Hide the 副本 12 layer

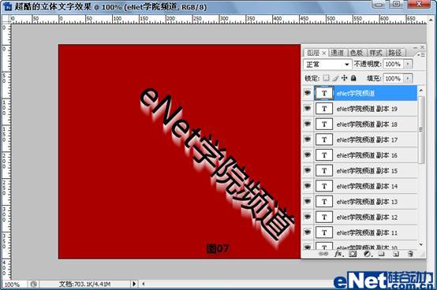(308, 216)
